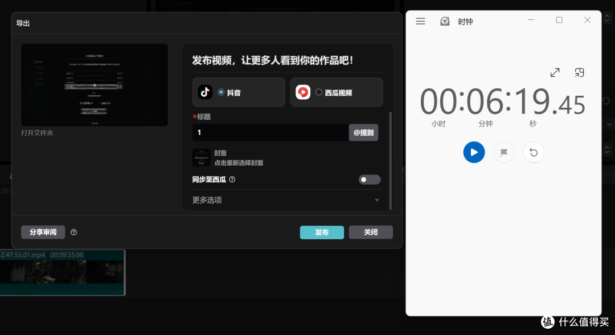The image size is (615, 335).
Task: Click help icon next to 同步至西瓜
Action: pos(232,179)
